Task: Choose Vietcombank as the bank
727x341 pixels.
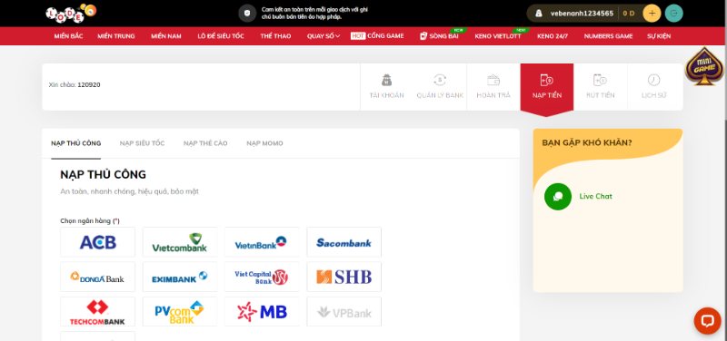Action: pyautogui.click(x=180, y=242)
